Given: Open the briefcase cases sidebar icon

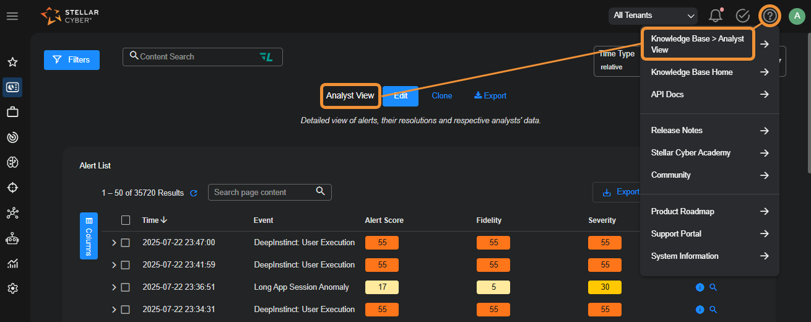Looking at the screenshot, I should [x=12, y=112].
